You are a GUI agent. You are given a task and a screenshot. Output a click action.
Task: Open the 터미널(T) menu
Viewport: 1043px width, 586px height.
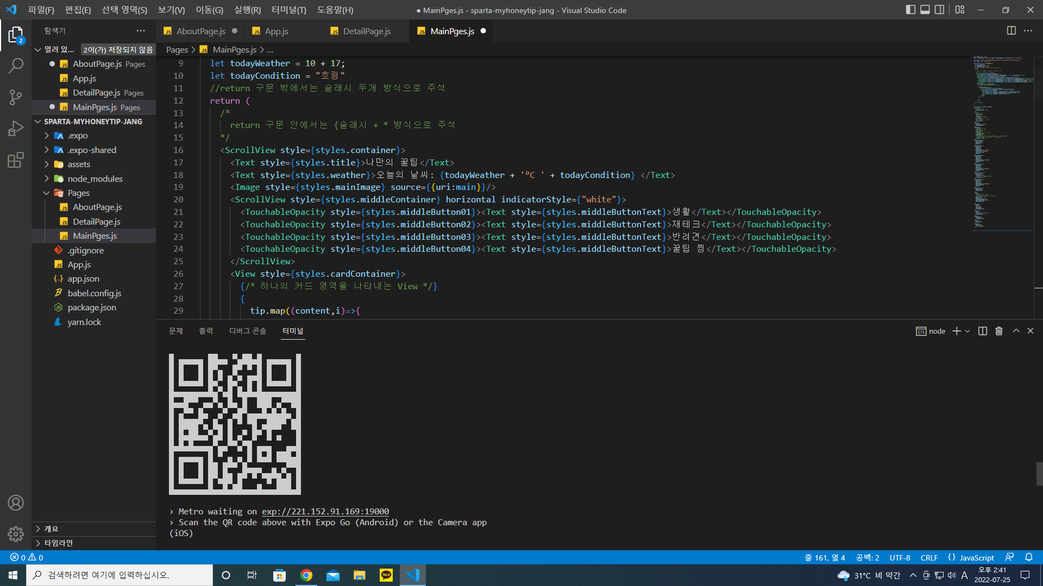point(289,10)
